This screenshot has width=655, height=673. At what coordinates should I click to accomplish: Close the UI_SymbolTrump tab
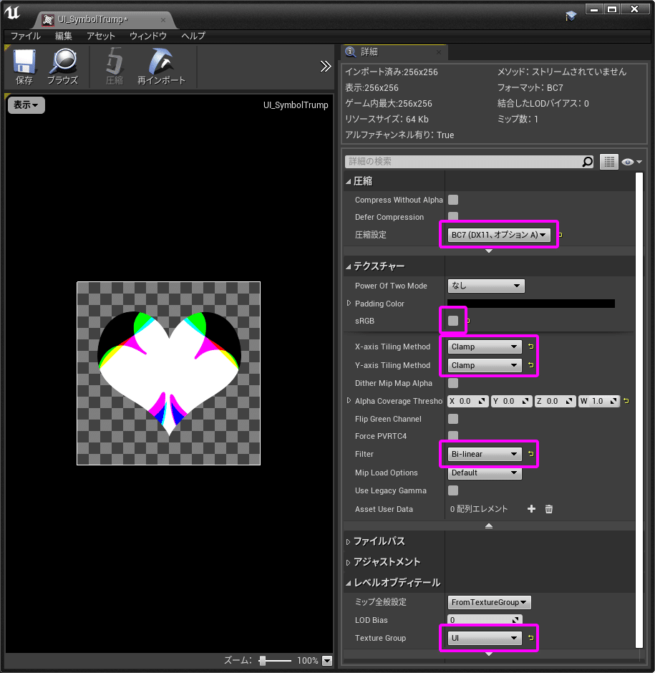click(x=163, y=20)
